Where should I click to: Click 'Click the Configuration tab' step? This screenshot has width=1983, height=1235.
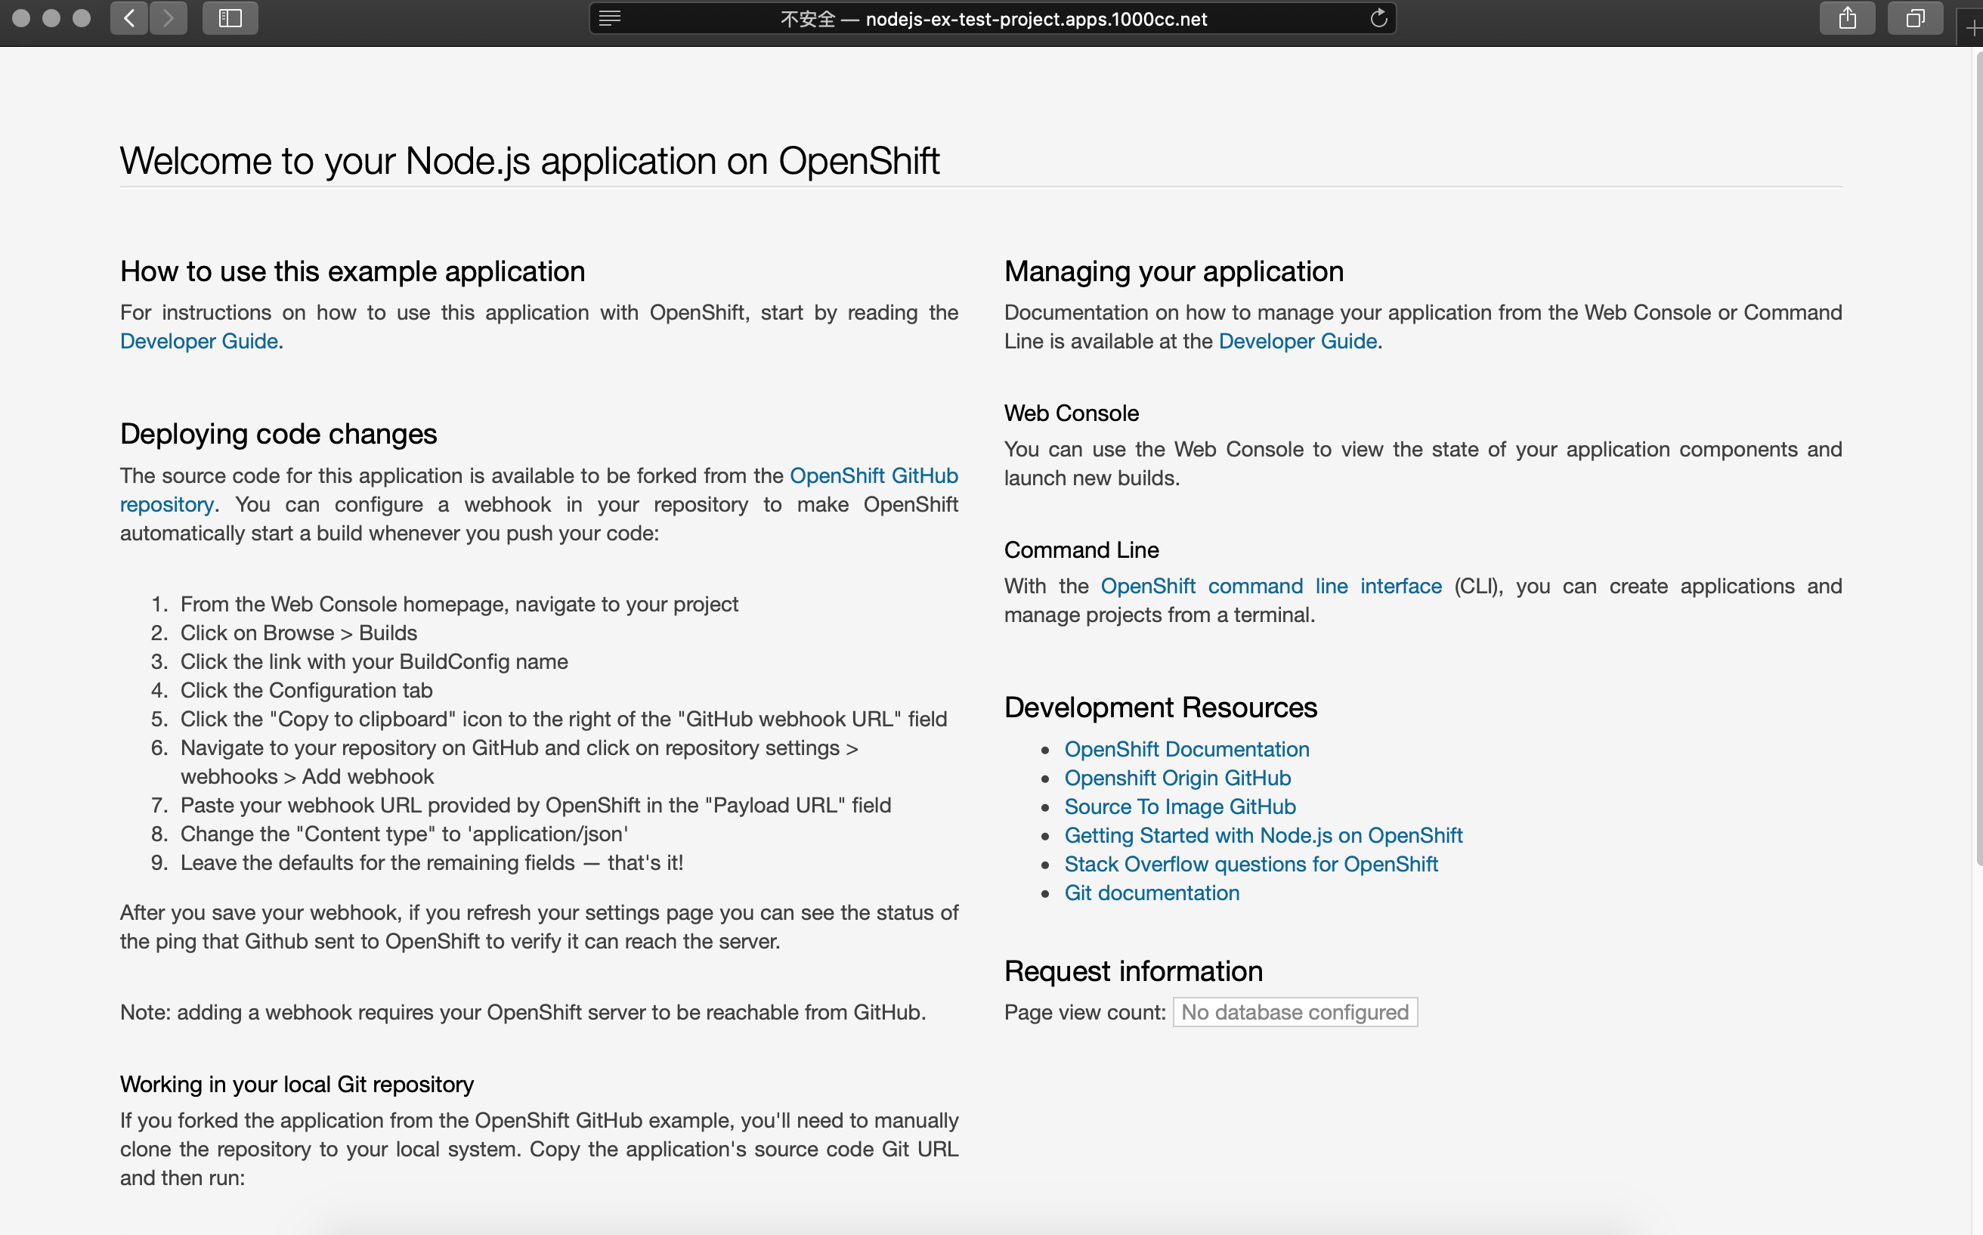[306, 690]
